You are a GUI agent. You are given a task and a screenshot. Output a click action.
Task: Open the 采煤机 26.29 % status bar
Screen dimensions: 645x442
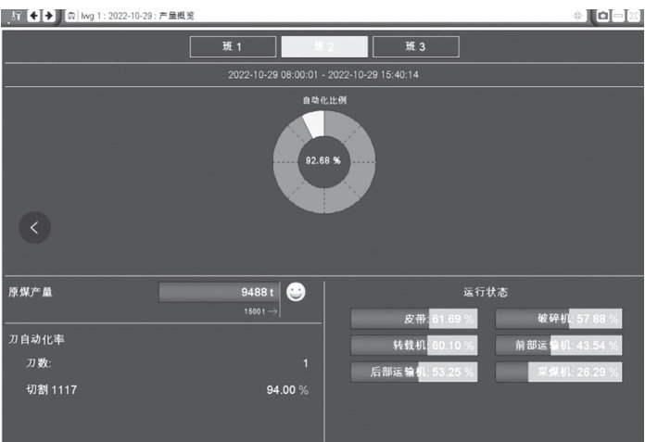pyautogui.click(x=558, y=373)
